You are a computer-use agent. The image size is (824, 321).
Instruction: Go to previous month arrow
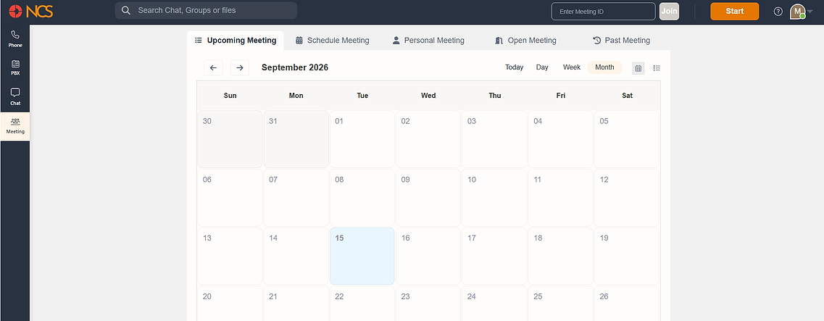pyautogui.click(x=213, y=68)
